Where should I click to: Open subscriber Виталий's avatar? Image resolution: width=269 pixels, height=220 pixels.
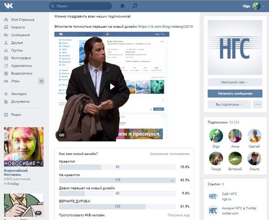click(235, 158)
